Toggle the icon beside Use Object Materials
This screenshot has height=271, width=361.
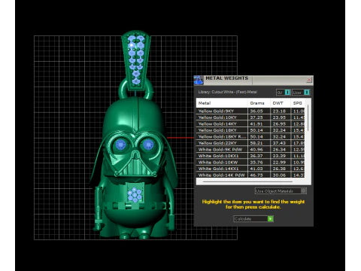[x=303, y=190]
